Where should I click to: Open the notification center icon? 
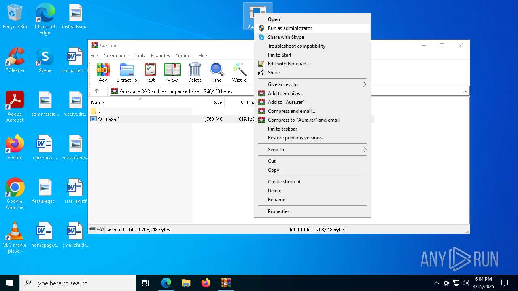(x=505, y=283)
